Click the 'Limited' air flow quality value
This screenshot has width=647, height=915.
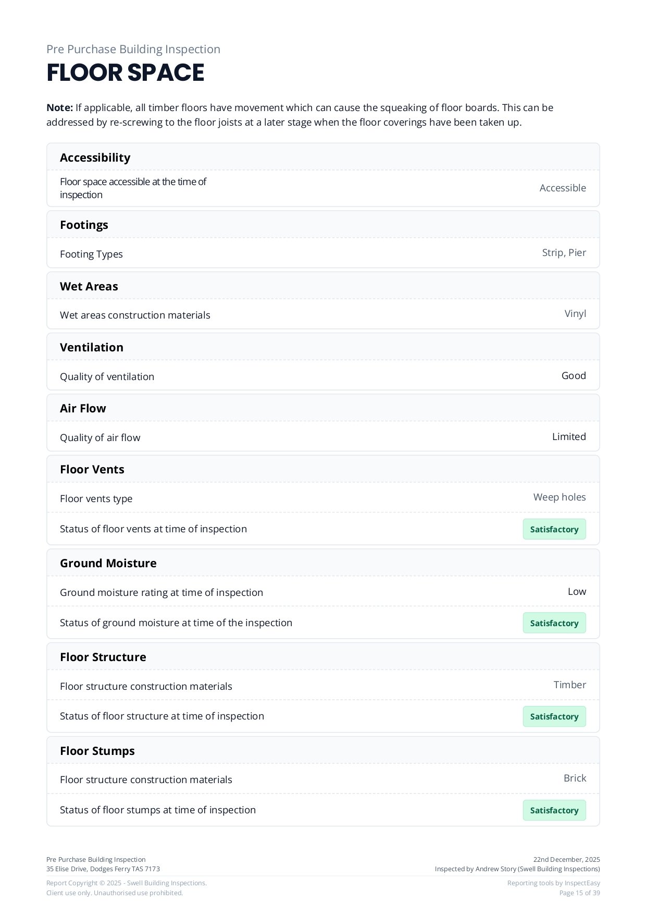click(x=568, y=437)
